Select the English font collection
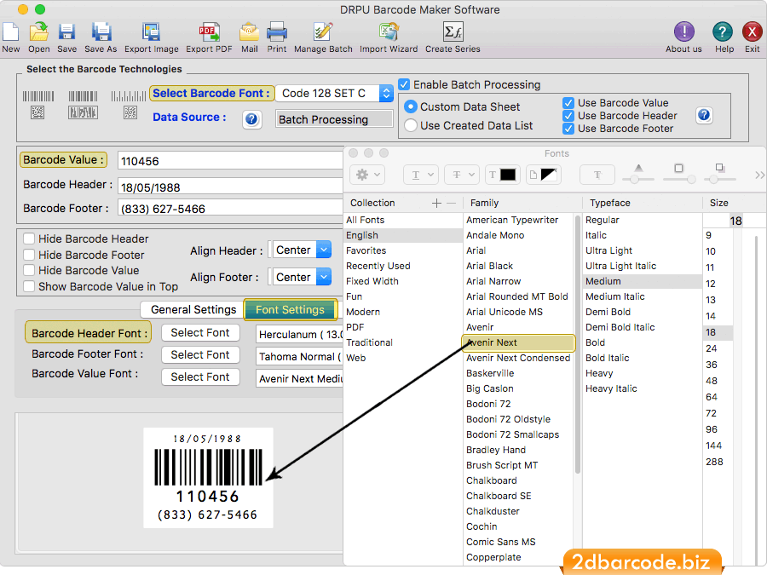The height and width of the screenshot is (575, 767). click(x=403, y=235)
